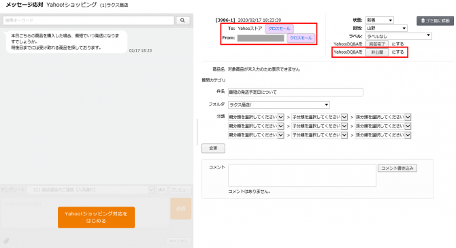Open the first row 孫分類 dropdown

383,117
